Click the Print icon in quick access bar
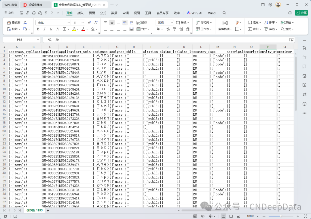 [x=34, y=13]
